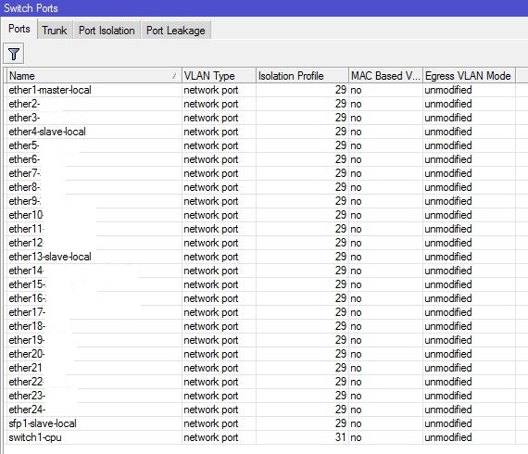Sort by VLAN Type column header
Screen dimensions: 528x454
(219, 76)
